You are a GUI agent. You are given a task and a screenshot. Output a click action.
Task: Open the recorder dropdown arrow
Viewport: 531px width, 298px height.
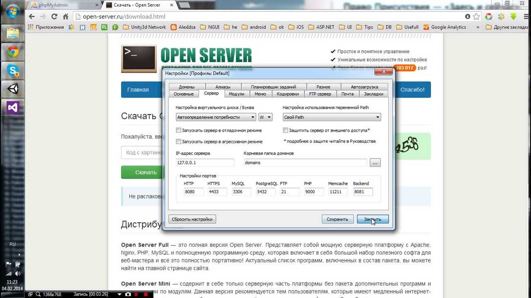coord(119,294)
